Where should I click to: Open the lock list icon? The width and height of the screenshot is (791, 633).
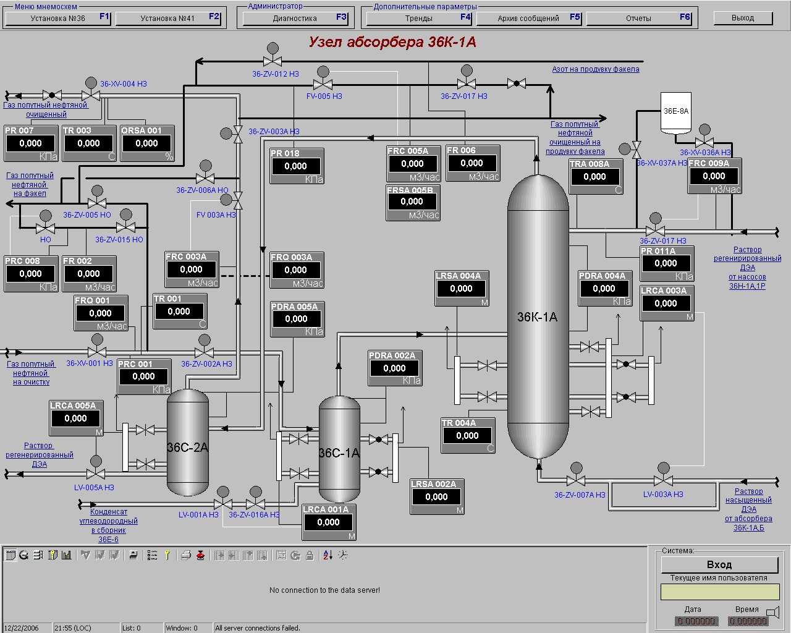[52, 555]
